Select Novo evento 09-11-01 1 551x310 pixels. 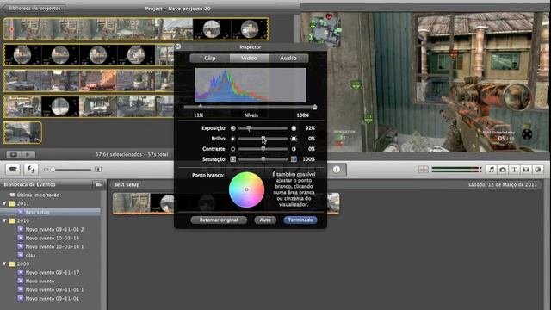54,289
